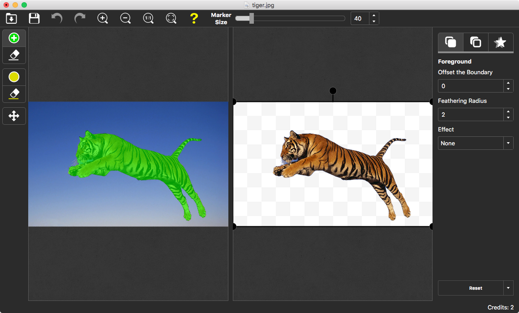This screenshot has width=519, height=313.
Task: Zoom in using the magnifier plus icon
Action: click(x=103, y=18)
